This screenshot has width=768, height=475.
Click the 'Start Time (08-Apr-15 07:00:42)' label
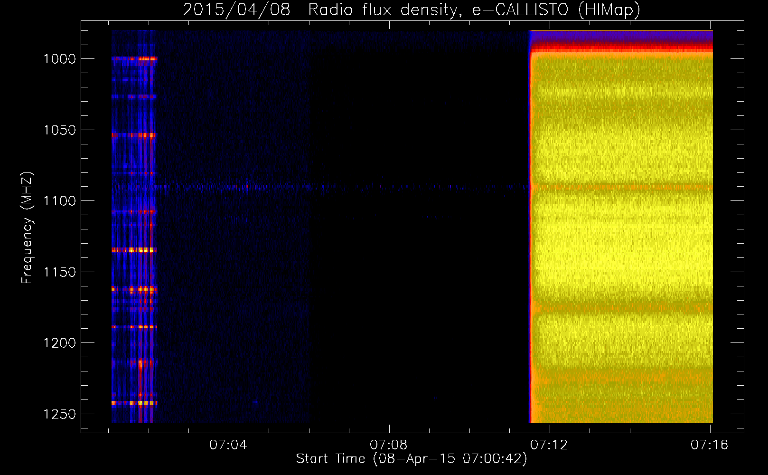(x=412, y=459)
